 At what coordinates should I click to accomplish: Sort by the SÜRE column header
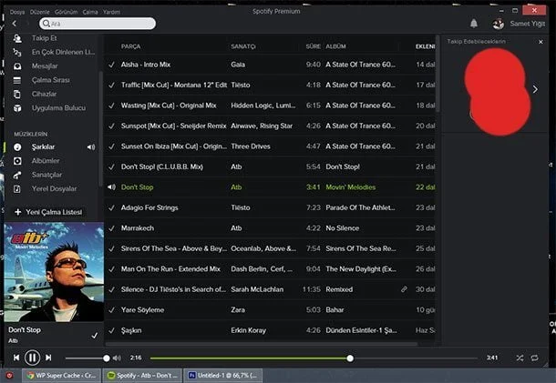[x=314, y=46]
